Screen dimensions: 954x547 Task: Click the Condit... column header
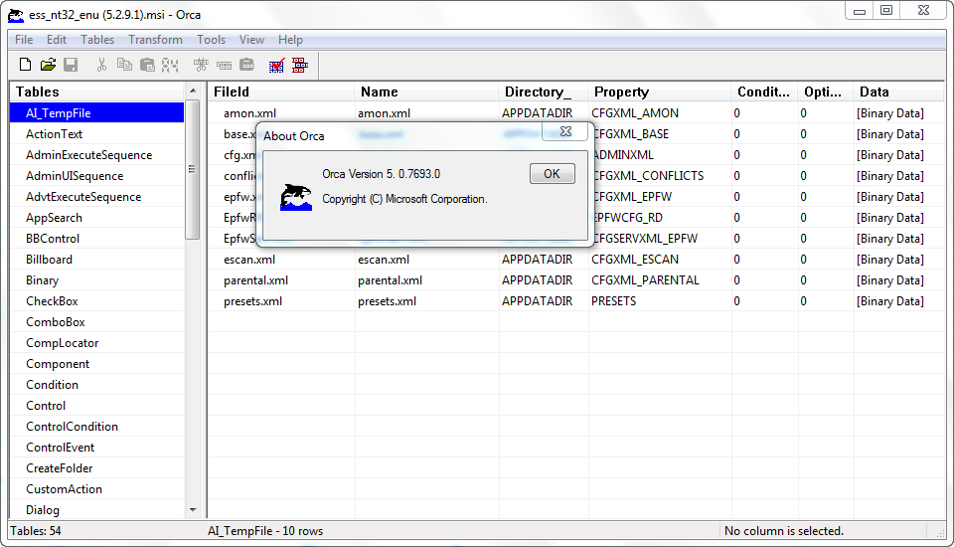[x=764, y=91]
